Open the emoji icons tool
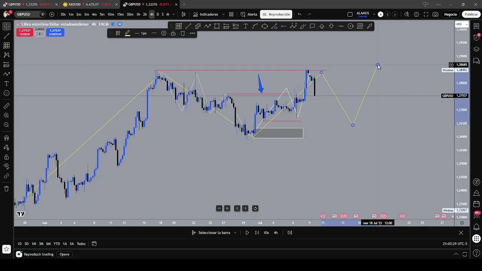Image resolution: width=482 pixels, height=271 pixels. point(6,93)
